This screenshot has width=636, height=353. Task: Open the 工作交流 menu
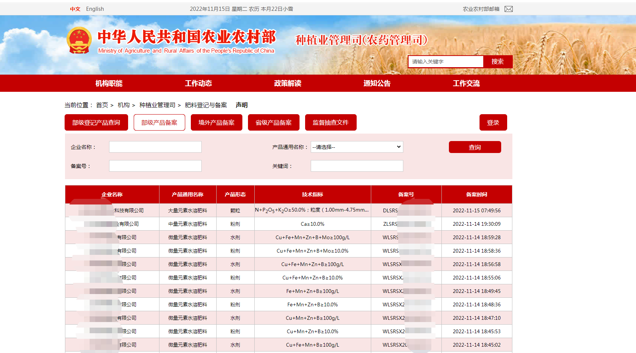(466, 83)
